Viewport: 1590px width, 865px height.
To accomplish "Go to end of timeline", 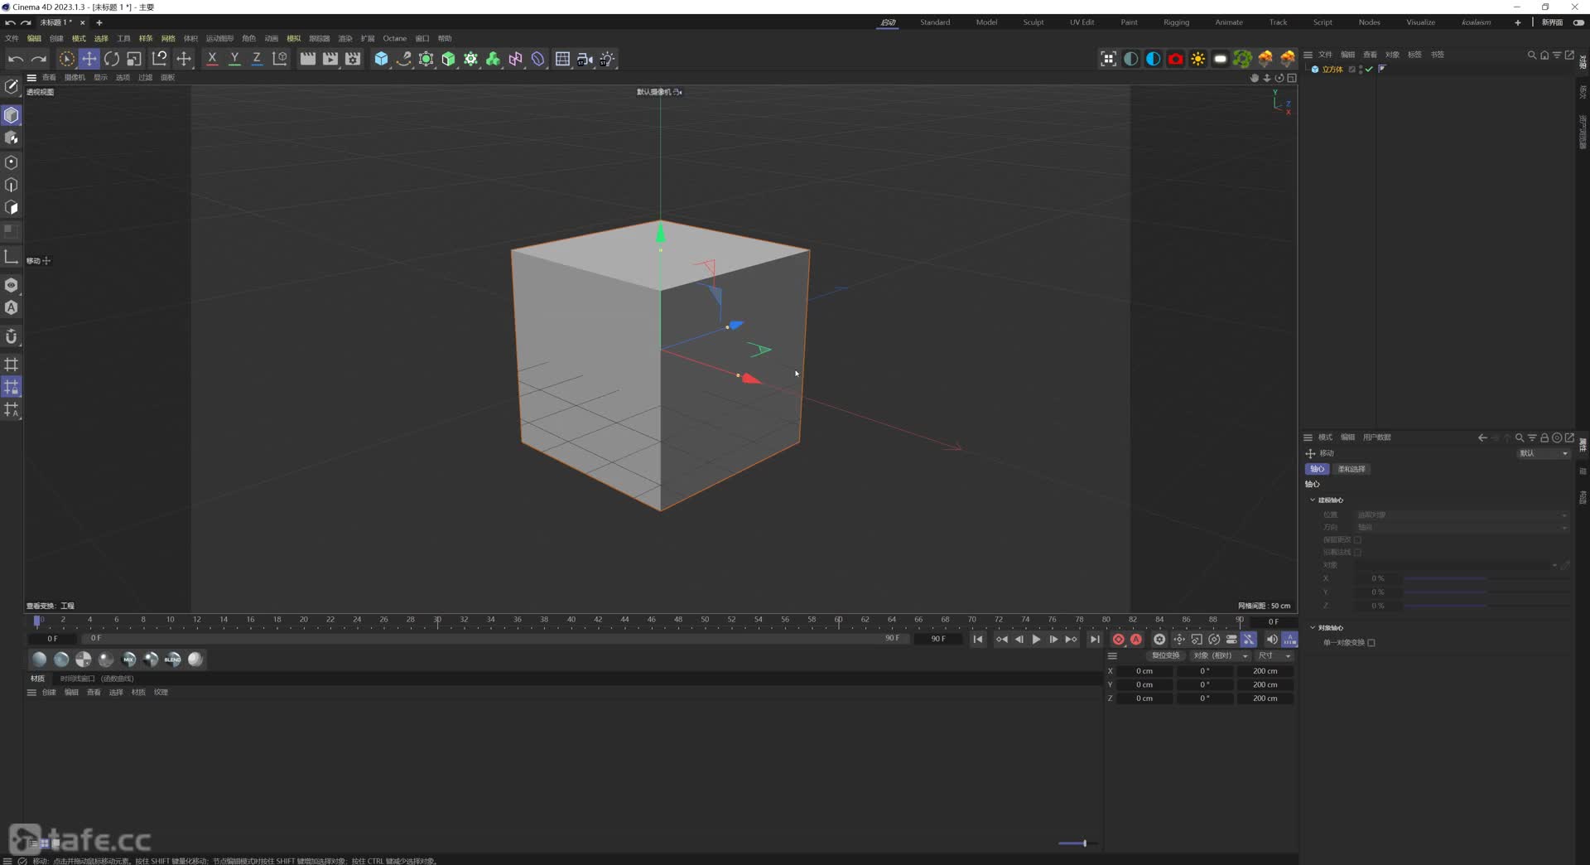I will (1095, 639).
